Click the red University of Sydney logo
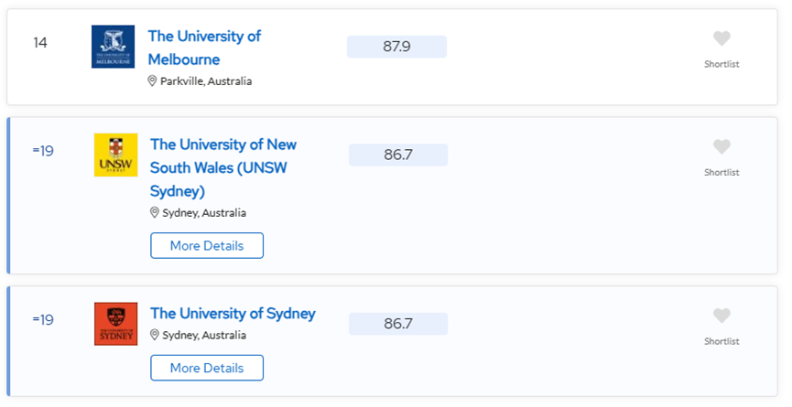 pyautogui.click(x=115, y=324)
